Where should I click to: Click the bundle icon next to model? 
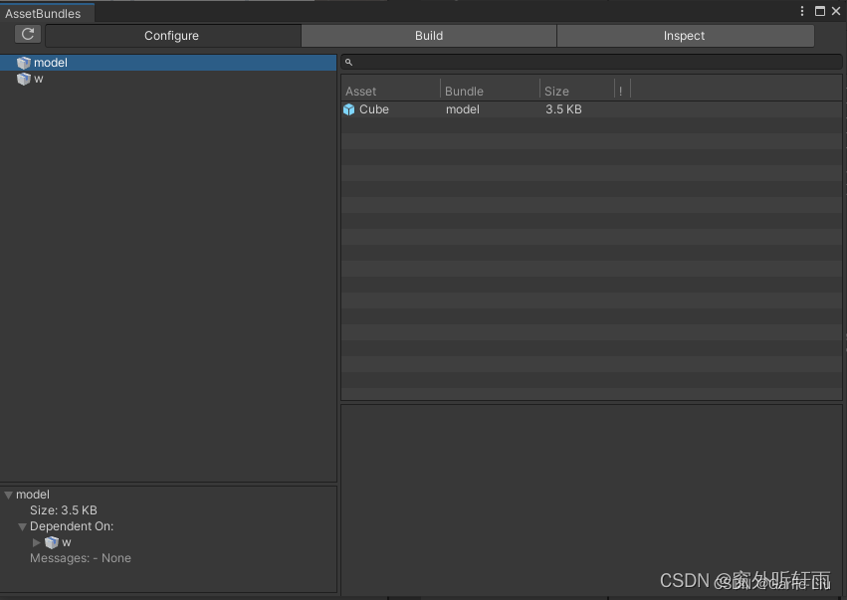point(23,62)
